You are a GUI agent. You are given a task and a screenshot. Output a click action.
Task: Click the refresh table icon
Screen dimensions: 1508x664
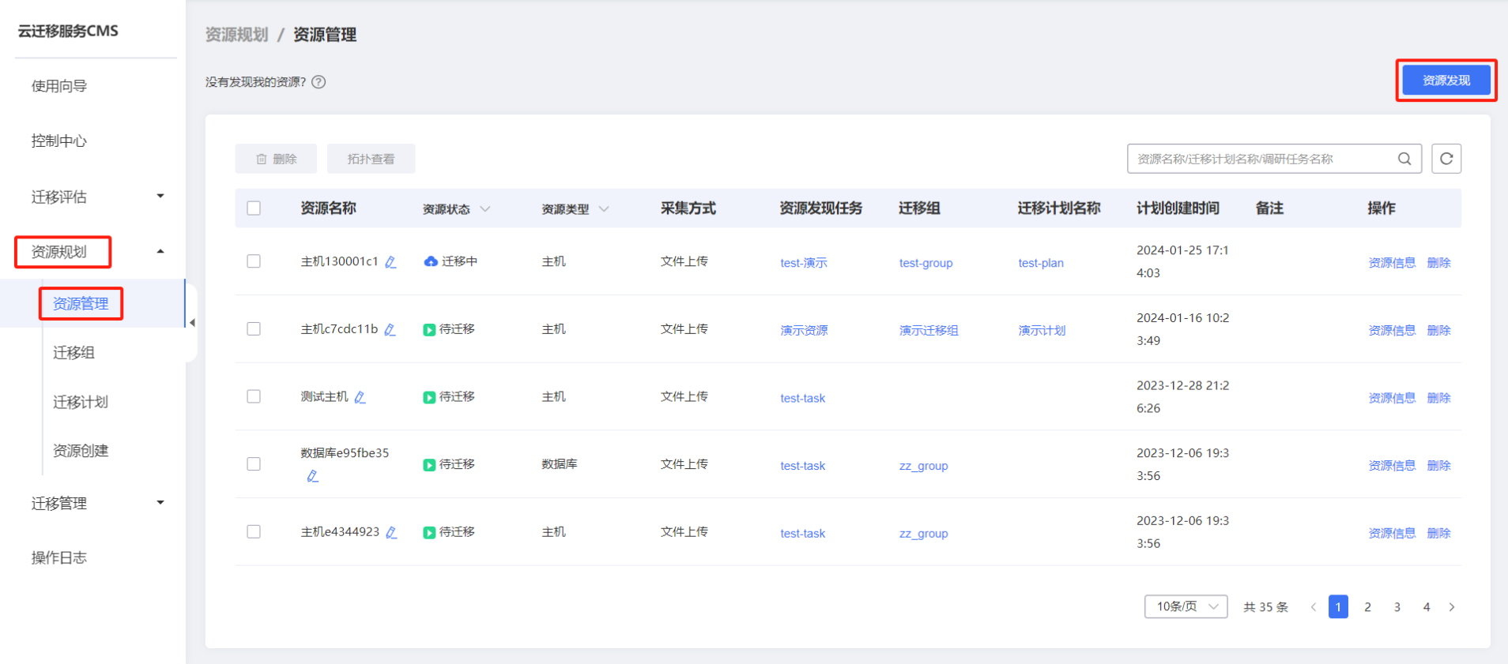tap(1446, 159)
